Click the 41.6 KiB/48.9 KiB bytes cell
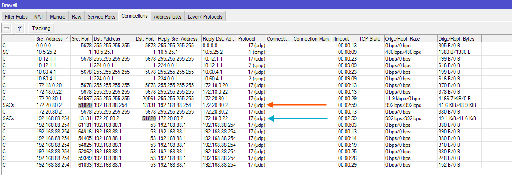The width and height of the screenshot is (512, 175). tap(459, 105)
